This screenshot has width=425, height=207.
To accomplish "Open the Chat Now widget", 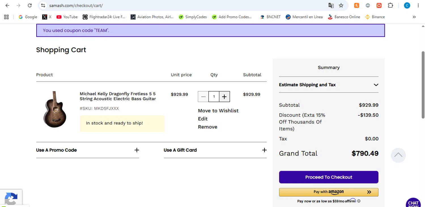I will coord(413,202).
